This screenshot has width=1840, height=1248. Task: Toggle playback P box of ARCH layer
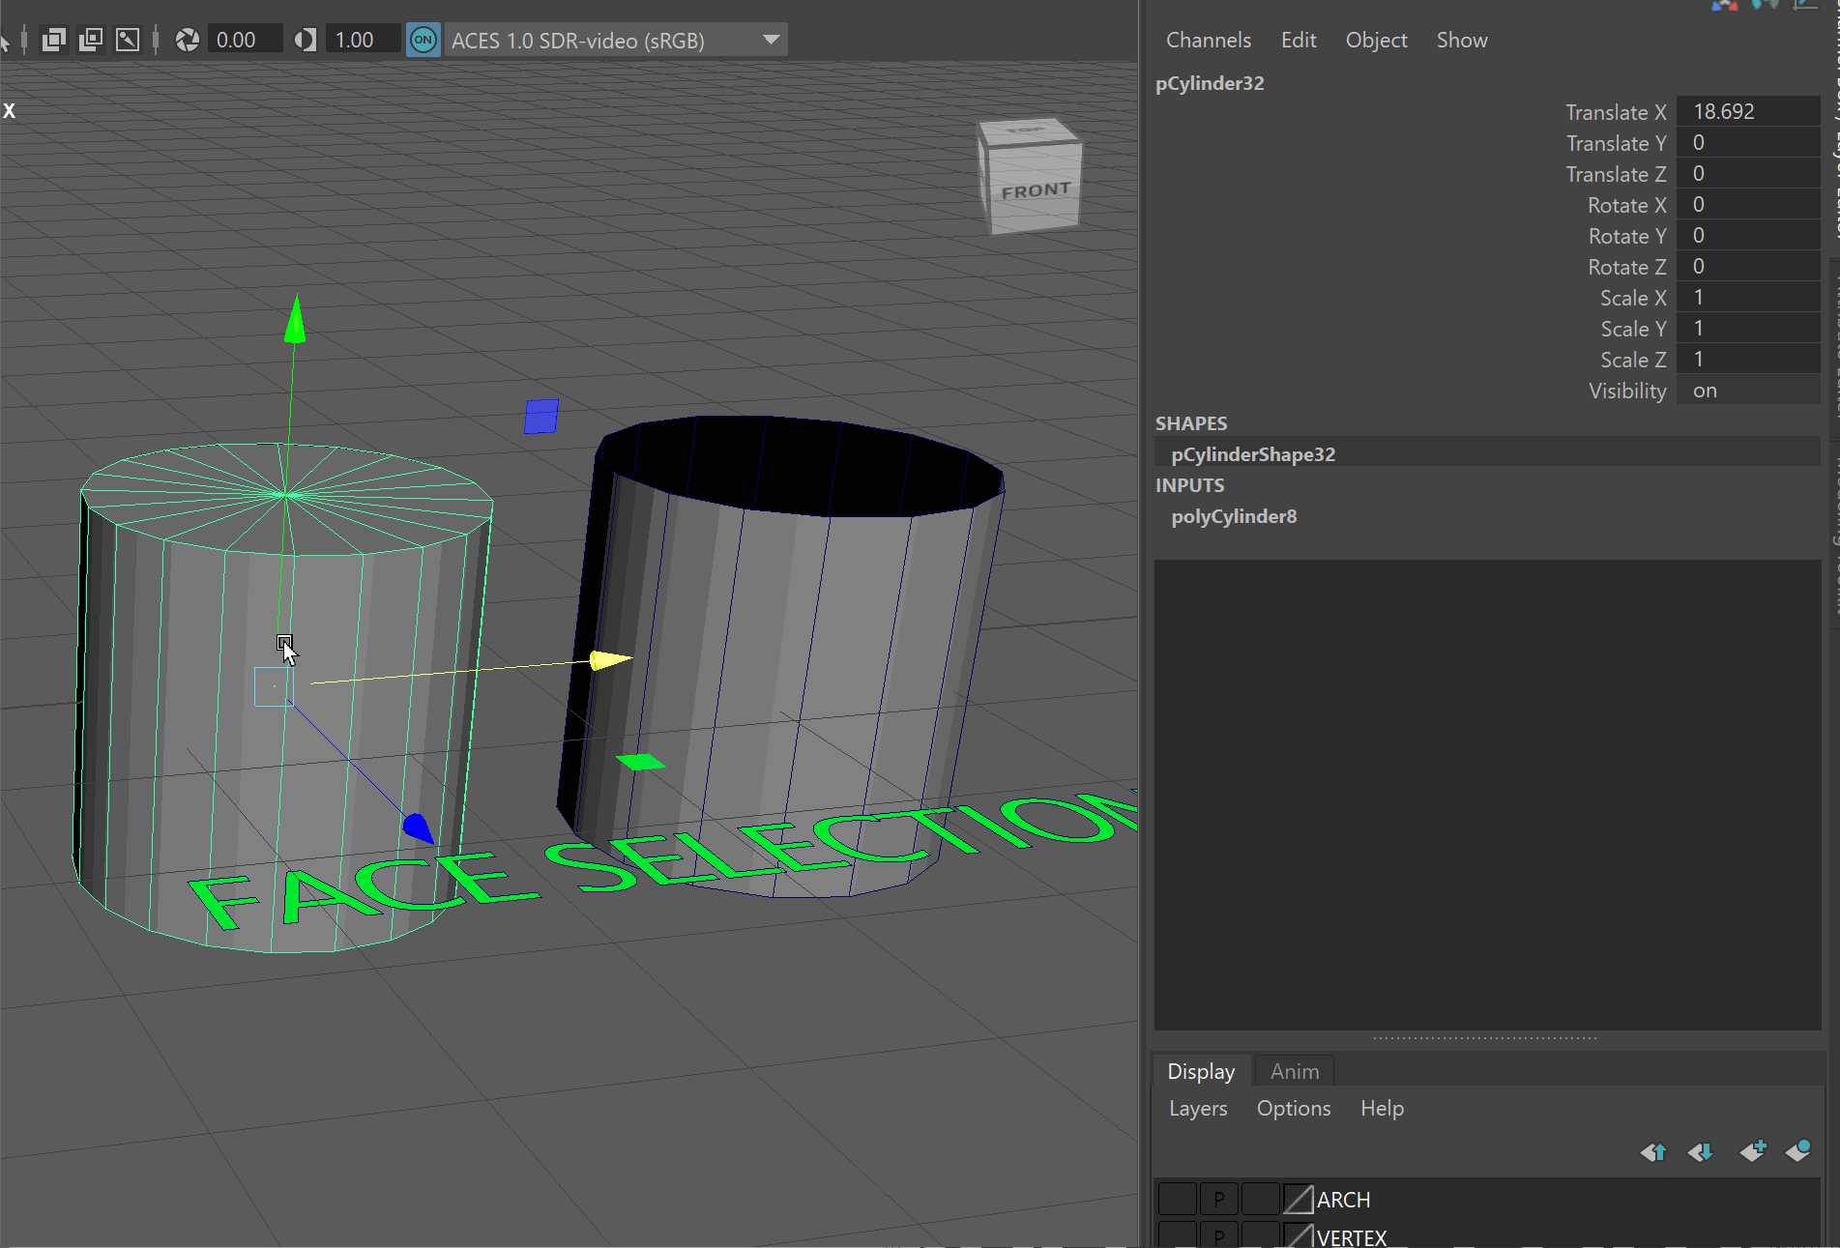coord(1218,1200)
